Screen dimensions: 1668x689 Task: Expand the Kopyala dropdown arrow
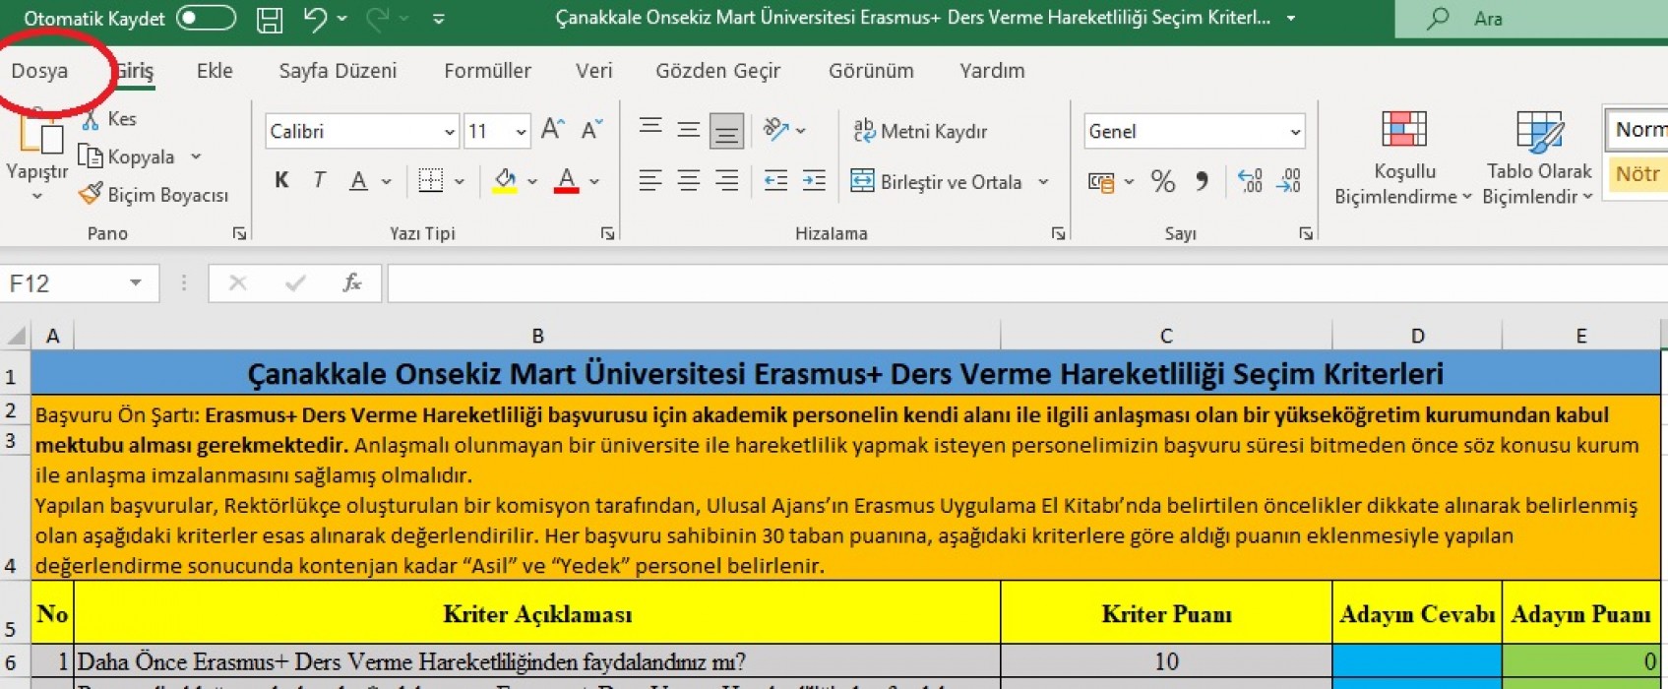coord(196,157)
